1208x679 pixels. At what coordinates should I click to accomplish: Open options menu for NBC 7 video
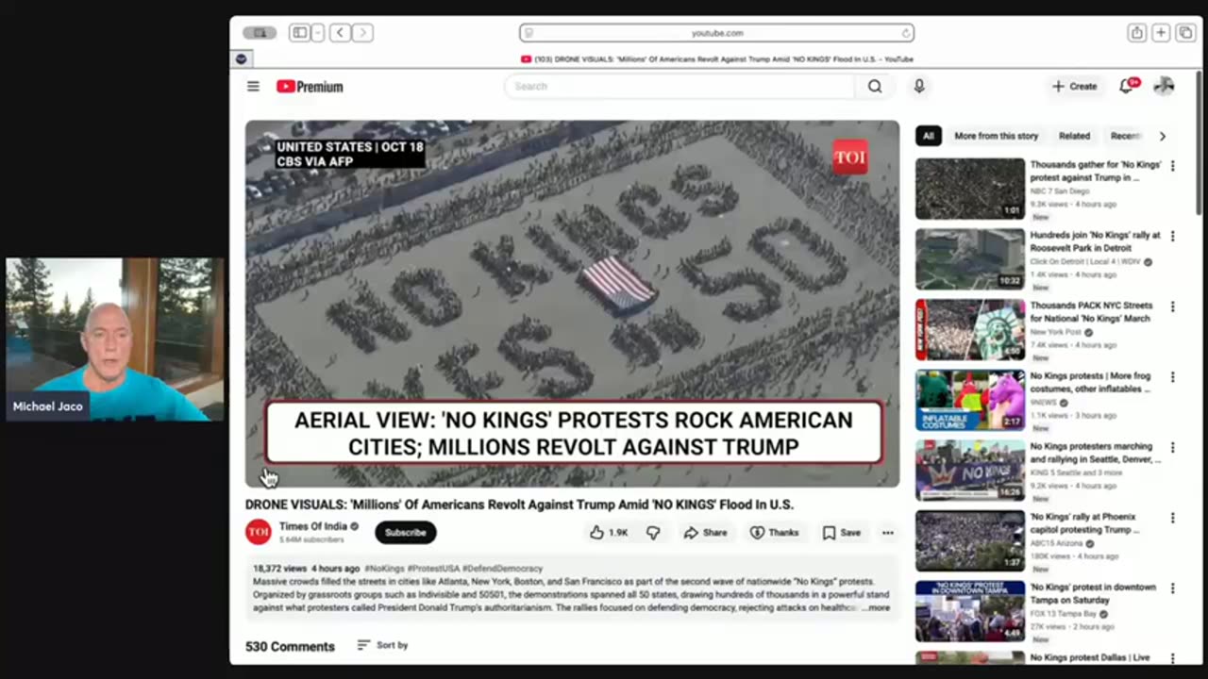pyautogui.click(x=1173, y=166)
